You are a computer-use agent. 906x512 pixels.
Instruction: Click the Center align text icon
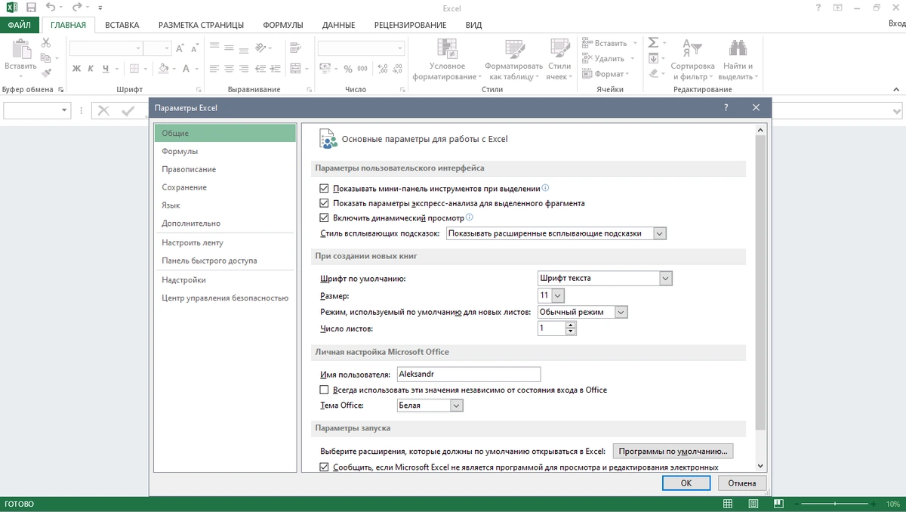click(229, 69)
